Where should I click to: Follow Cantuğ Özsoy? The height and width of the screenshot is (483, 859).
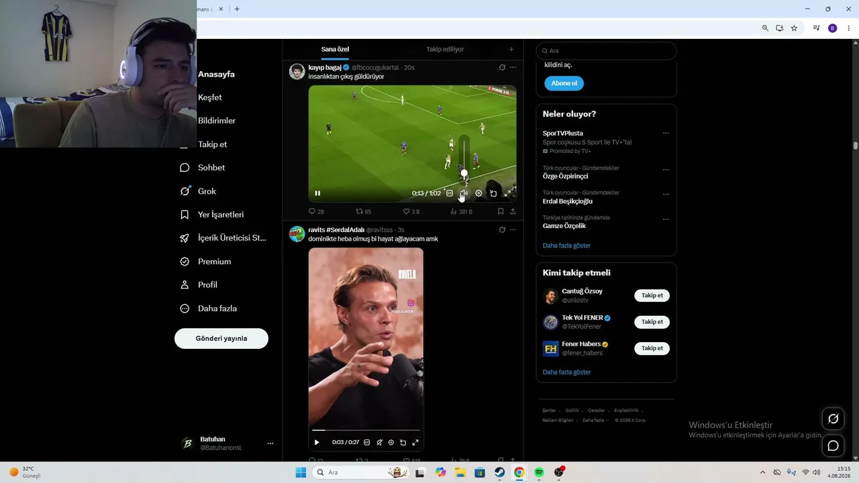click(x=652, y=296)
